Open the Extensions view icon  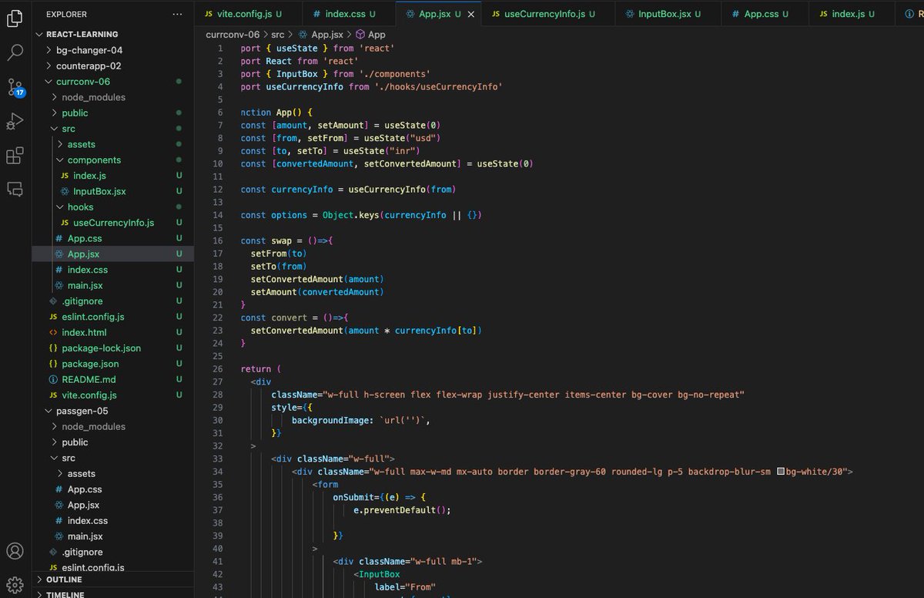pos(15,156)
